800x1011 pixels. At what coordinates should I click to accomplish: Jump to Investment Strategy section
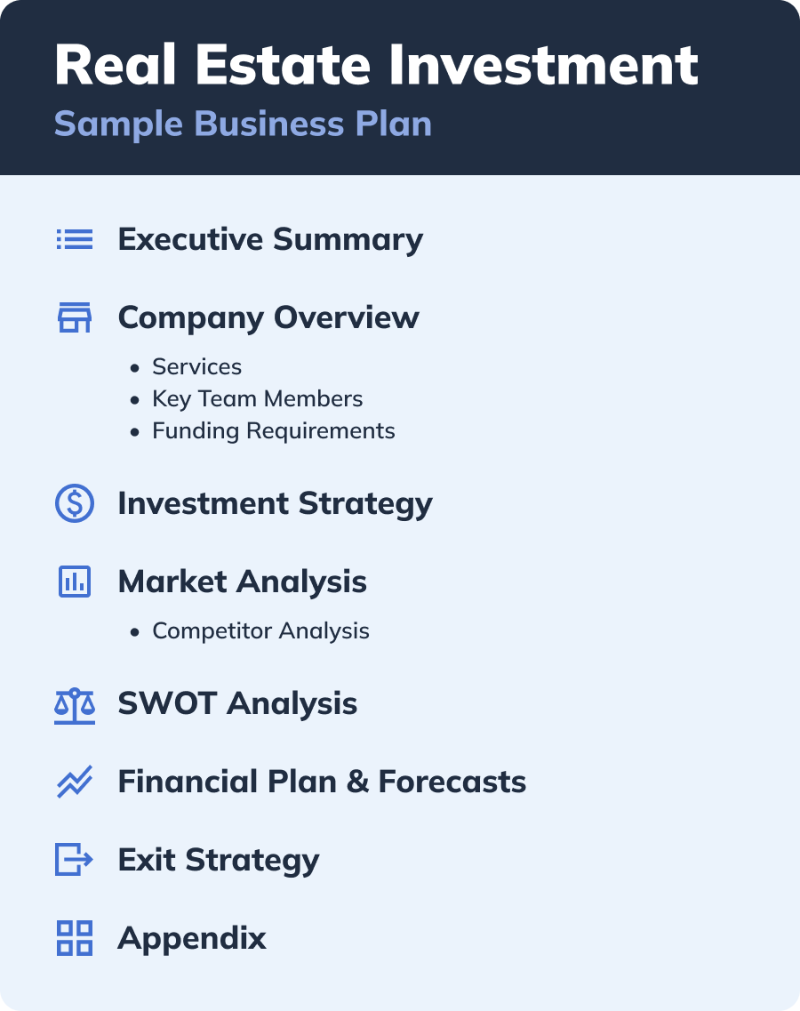pos(275,503)
